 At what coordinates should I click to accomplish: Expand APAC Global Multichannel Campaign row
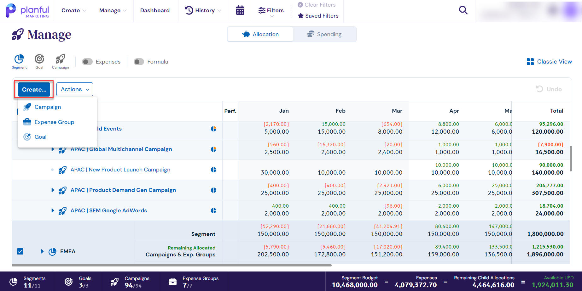(53, 149)
